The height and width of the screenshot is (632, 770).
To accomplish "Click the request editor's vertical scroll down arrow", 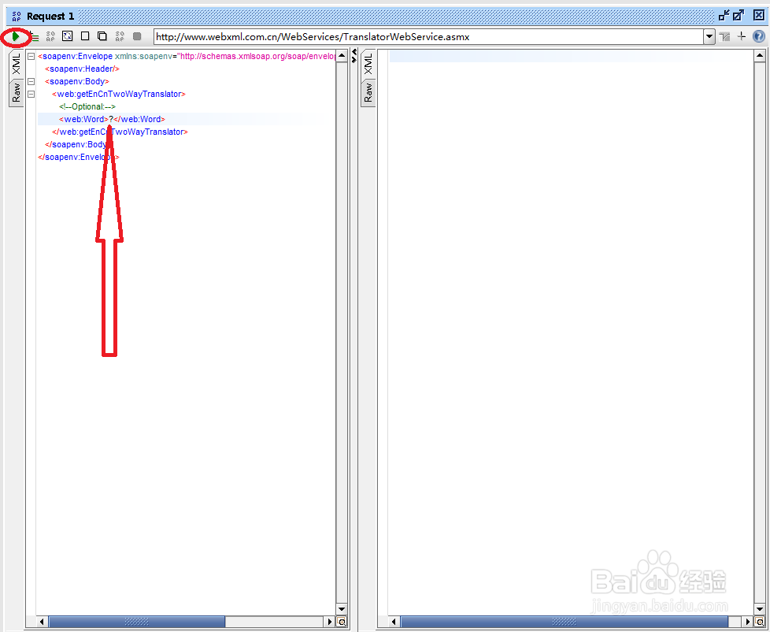I will (x=342, y=609).
